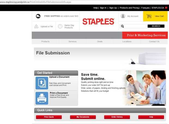Click the Upload a File icon
Image resolution: width=169 pixels, height=124 pixels.
point(37,26)
